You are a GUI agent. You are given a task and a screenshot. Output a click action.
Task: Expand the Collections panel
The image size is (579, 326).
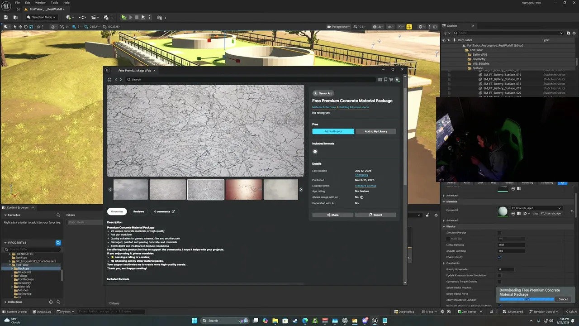pyautogui.click(x=5, y=302)
